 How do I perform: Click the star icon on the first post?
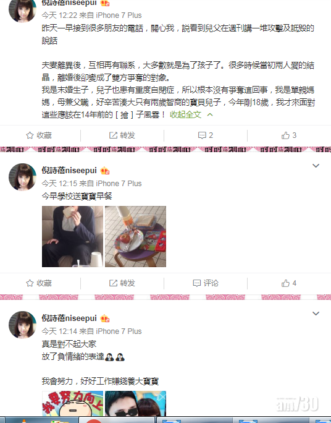point(30,135)
